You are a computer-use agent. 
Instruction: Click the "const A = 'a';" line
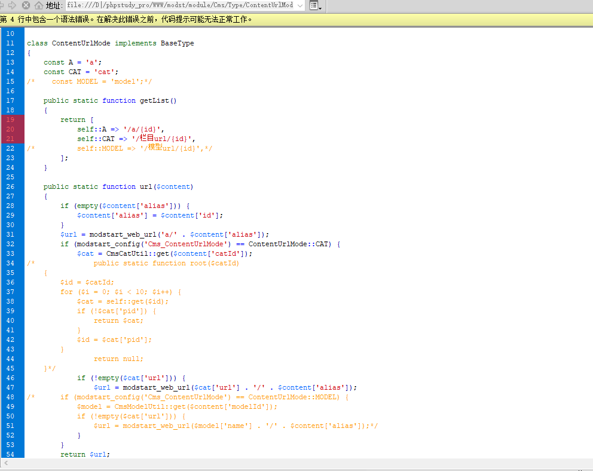(72, 62)
